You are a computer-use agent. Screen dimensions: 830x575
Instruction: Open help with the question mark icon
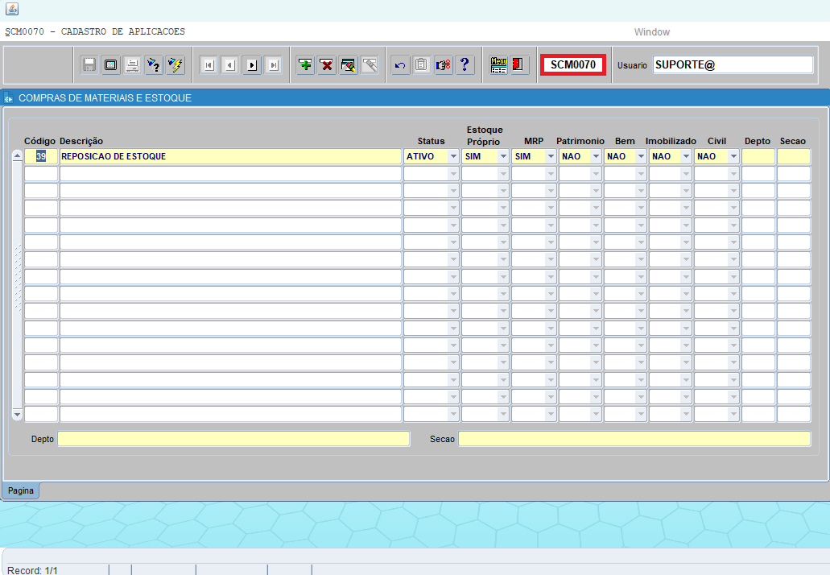coord(465,65)
